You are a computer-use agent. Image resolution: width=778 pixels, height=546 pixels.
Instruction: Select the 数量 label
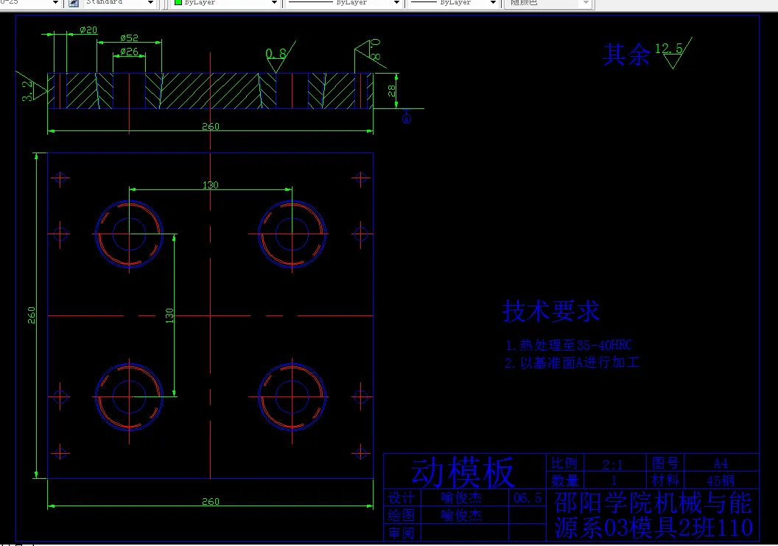pos(564,480)
